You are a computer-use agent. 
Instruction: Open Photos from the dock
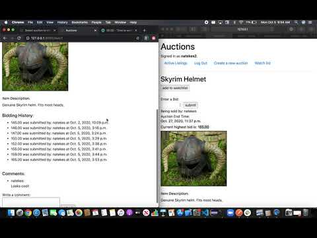click(79, 213)
